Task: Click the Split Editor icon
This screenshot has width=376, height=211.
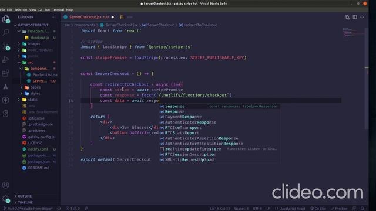Action: pyautogui.click(x=355, y=17)
